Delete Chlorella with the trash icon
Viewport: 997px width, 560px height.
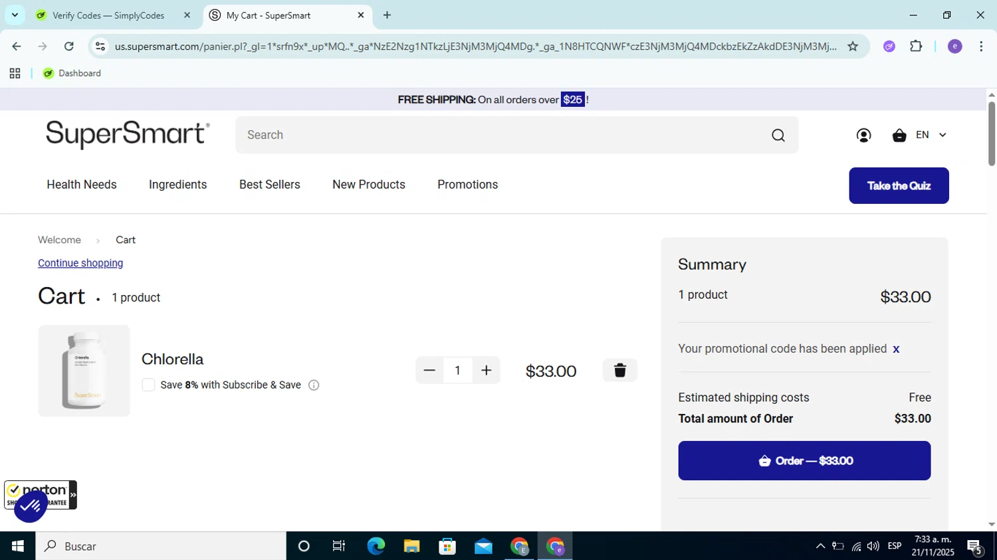[619, 371]
